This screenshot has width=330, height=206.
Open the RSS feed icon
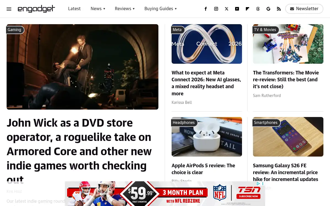click(x=279, y=9)
